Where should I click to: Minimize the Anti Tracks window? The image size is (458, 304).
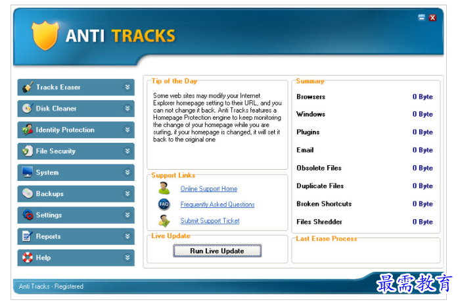(421, 18)
